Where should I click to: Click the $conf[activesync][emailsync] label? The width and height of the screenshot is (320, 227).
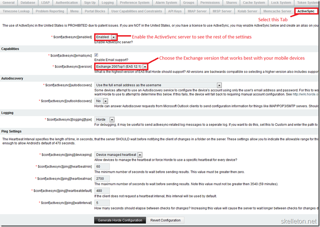click(71, 55)
